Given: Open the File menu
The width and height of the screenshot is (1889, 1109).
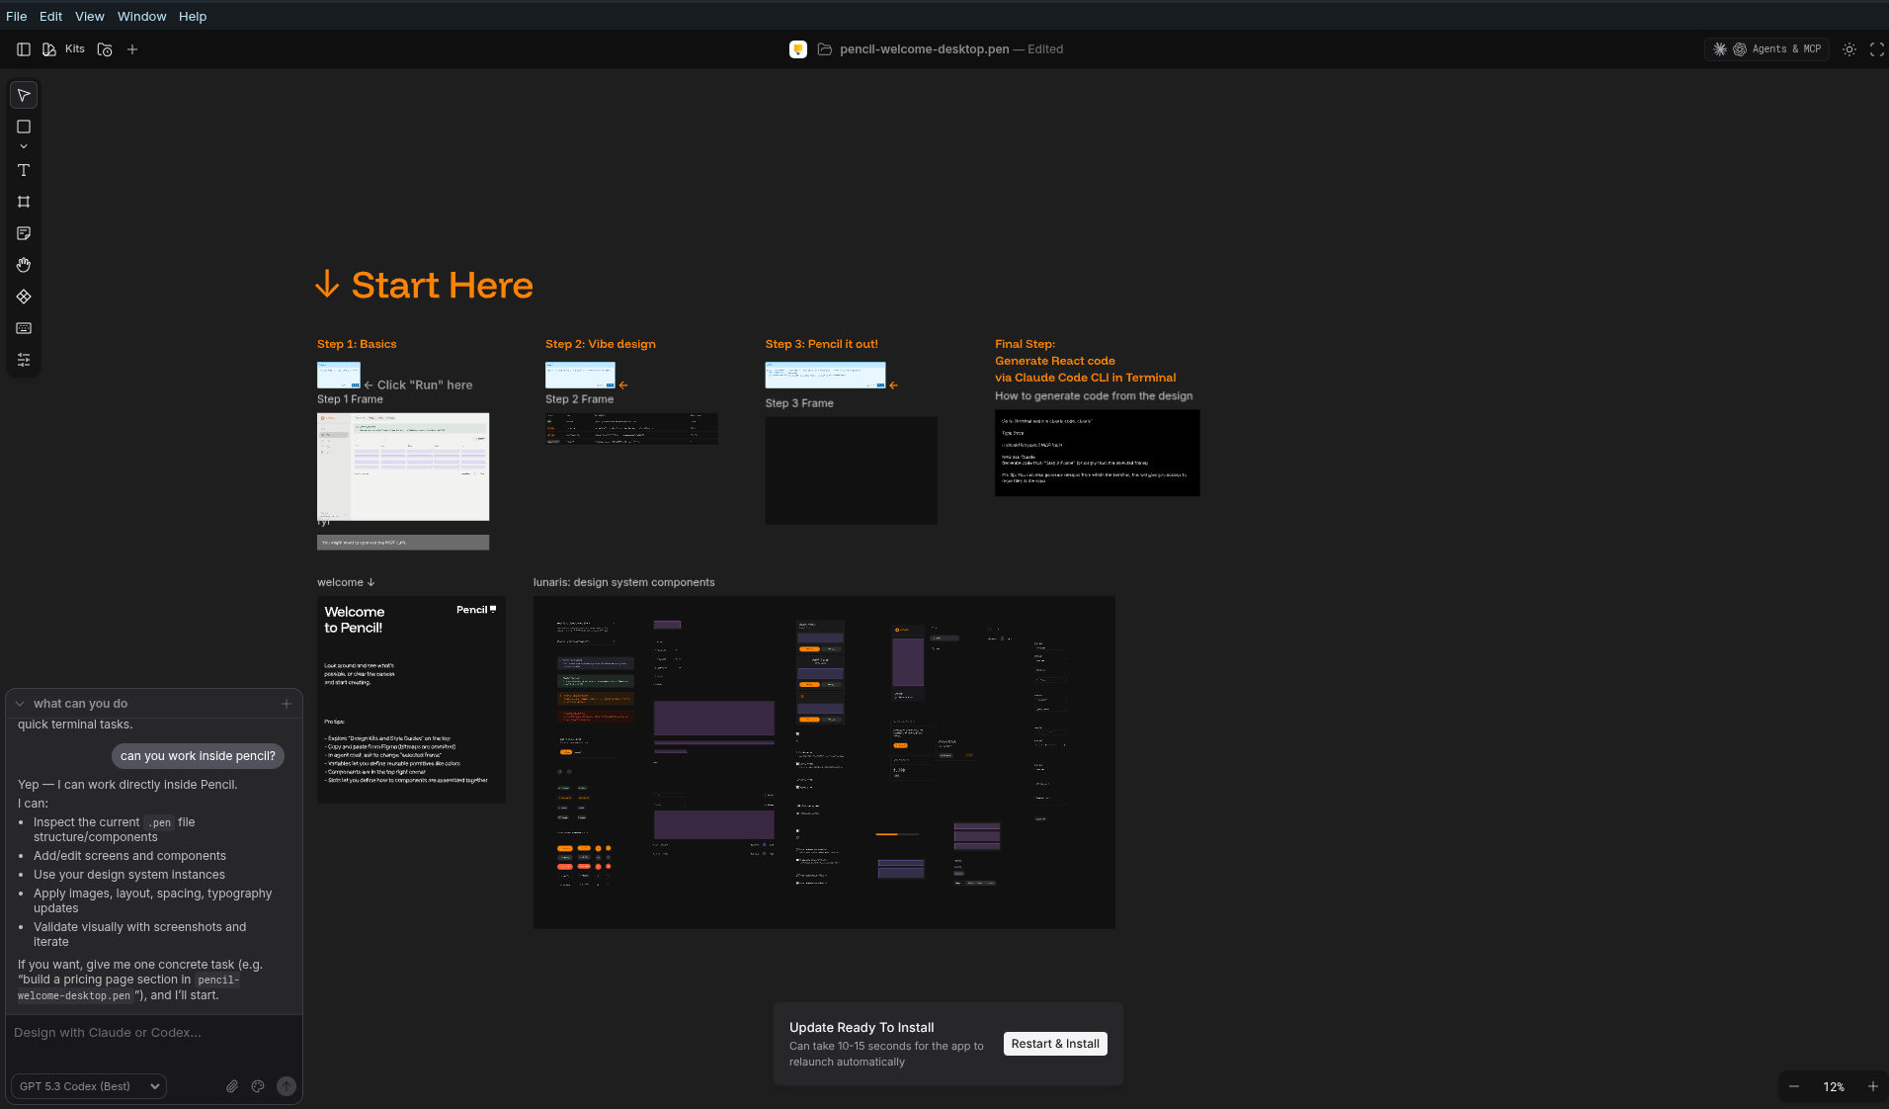Looking at the screenshot, I should tap(17, 17).
